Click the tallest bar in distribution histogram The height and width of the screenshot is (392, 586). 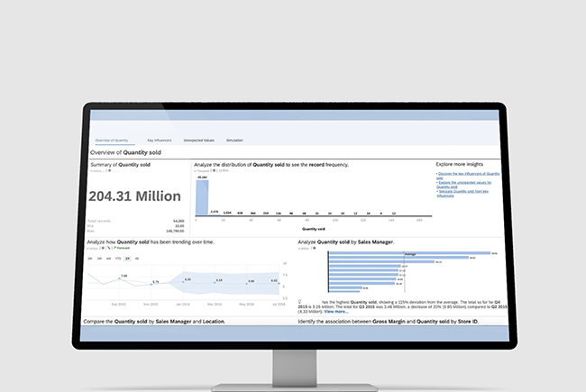point(203,197)
